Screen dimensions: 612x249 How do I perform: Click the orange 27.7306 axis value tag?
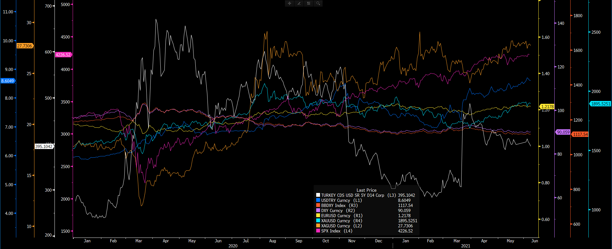25,46
